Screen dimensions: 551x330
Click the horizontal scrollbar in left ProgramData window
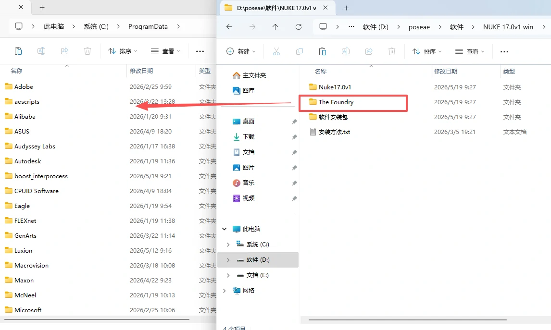(97, 319)
